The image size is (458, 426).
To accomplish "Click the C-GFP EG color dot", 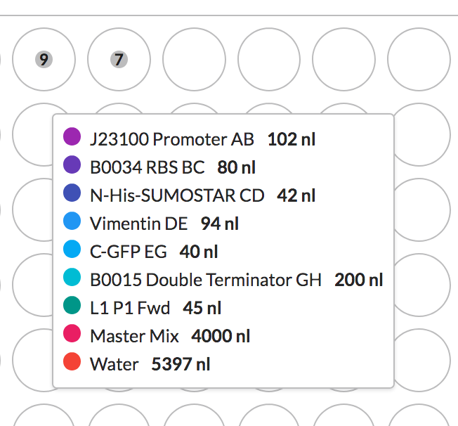I will pos(72,251).
